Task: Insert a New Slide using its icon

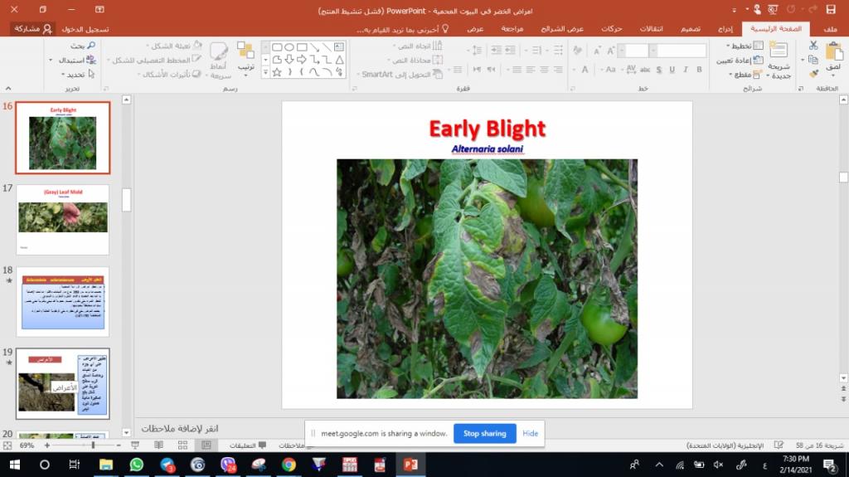Action: (779, 51)
